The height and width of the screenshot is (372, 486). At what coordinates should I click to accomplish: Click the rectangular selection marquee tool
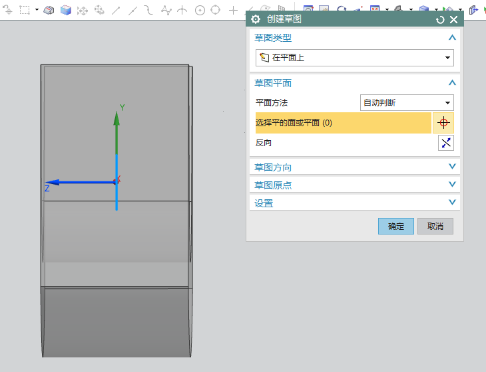(25, 10)
